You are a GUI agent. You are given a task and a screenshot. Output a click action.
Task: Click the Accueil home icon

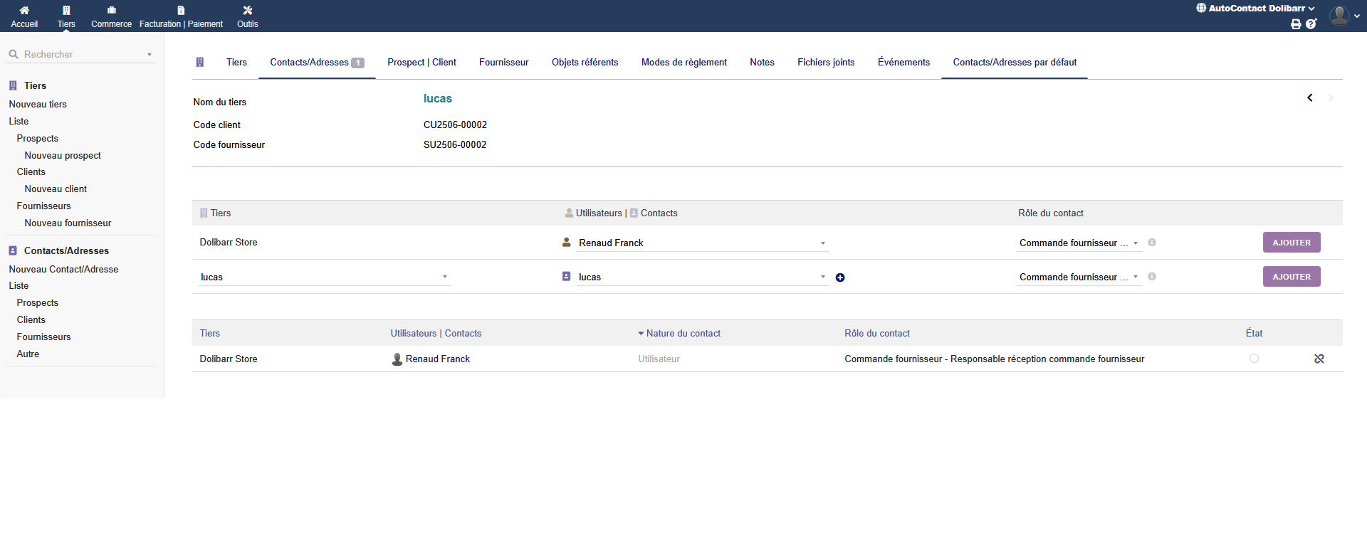(x=24, y=11)
